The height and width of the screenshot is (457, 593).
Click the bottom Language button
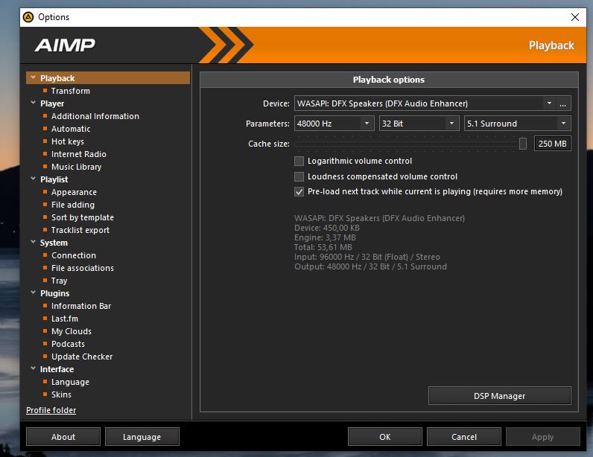[x=142, y=437]
